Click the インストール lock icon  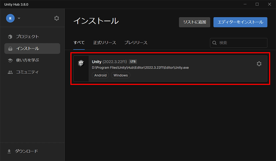[10, 49]
